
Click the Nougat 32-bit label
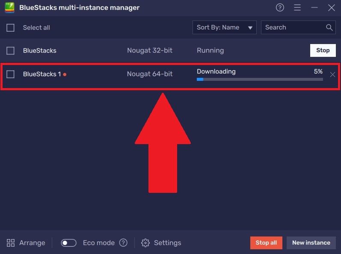click(150, 50)
